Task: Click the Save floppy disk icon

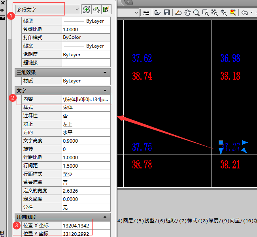Action: click(x=167, y=12)
